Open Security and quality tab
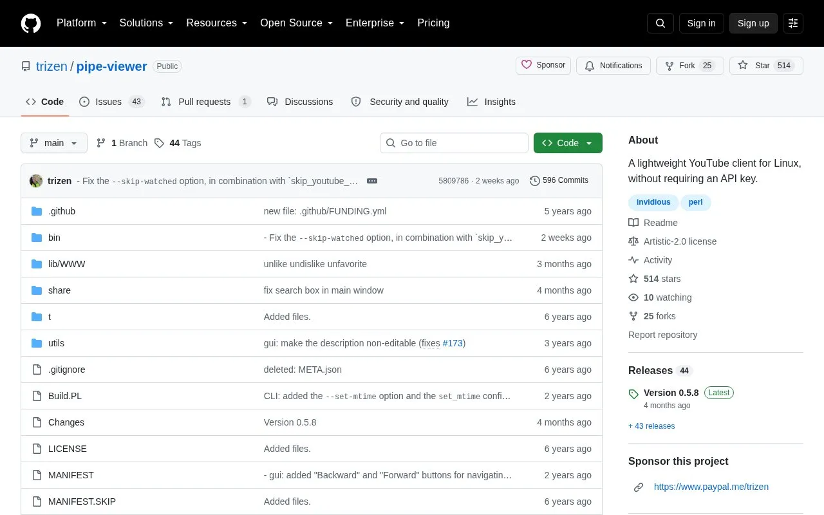The height and width of the screenshot is (515, 824). point(400,102)
